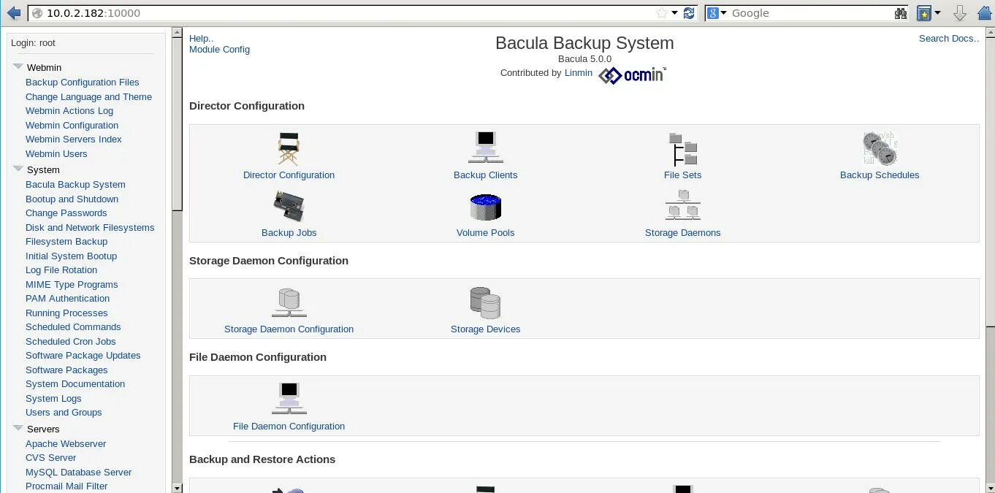The image size is (995, 493).
Task: Open Disk and Network Filesystems
Action: click(90, 227)
